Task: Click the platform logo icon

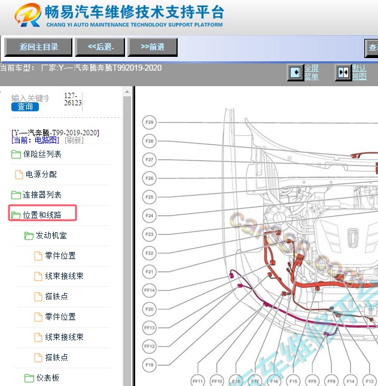Action: pyautogui.click(x=28, y=16)
